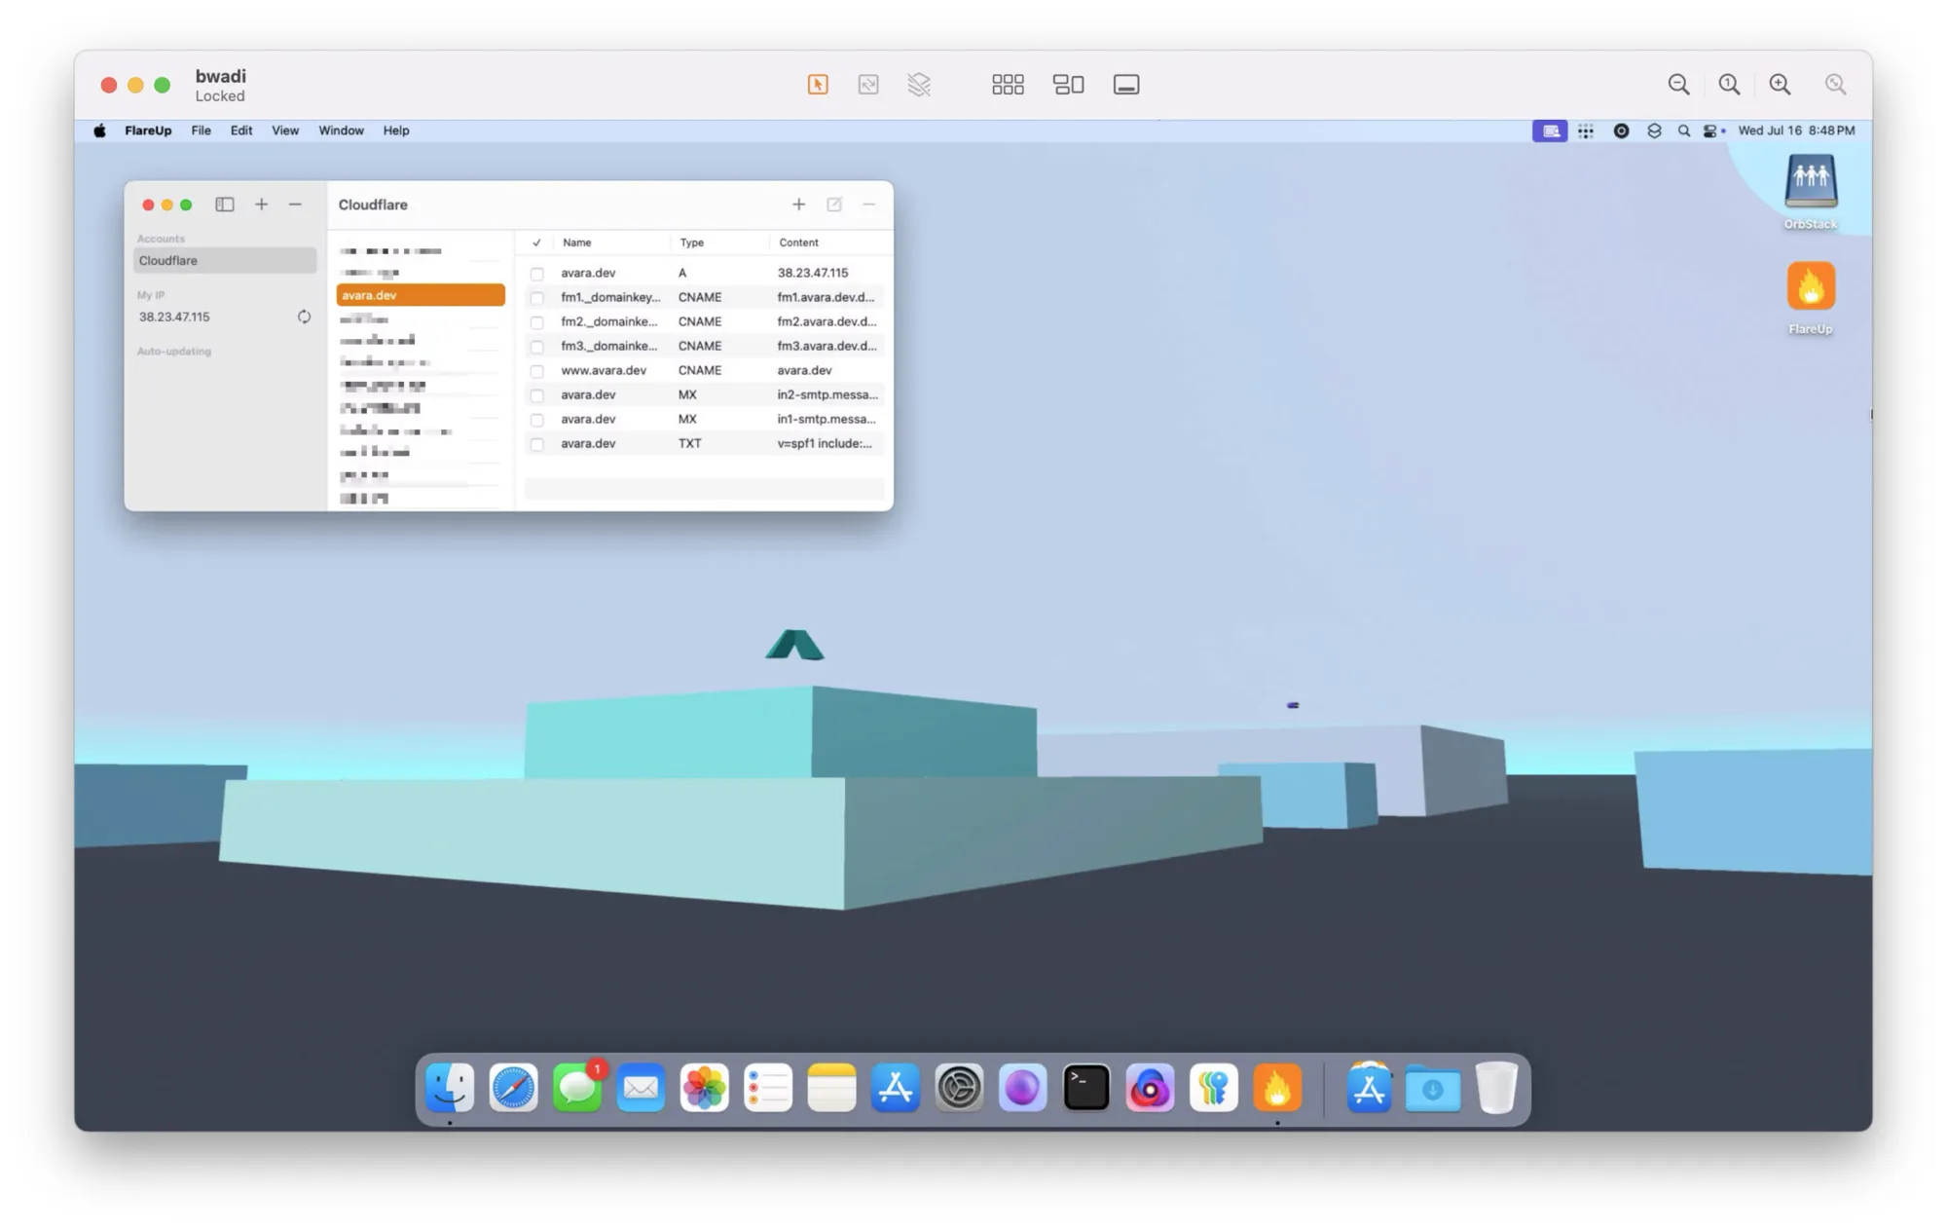
Task: Check the fm2._domainkey CNAME record box
Action: coord(536,322)
